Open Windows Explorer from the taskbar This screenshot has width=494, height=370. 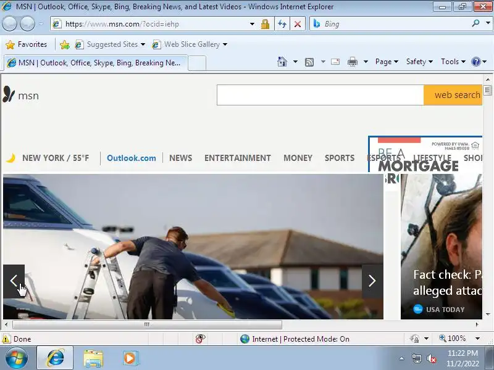click(x=93, y=358)
